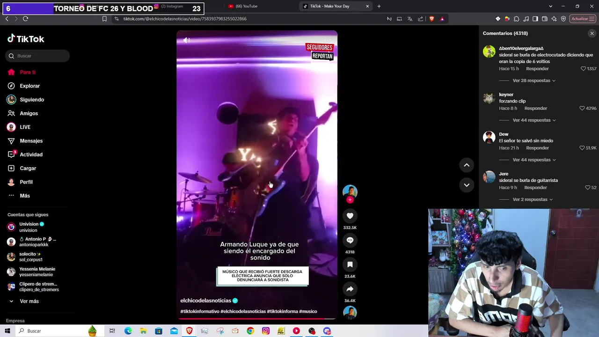Open creator's avatar beside the video
The width and height of the screenshot is (599, 337).
[x=350, y=191]
